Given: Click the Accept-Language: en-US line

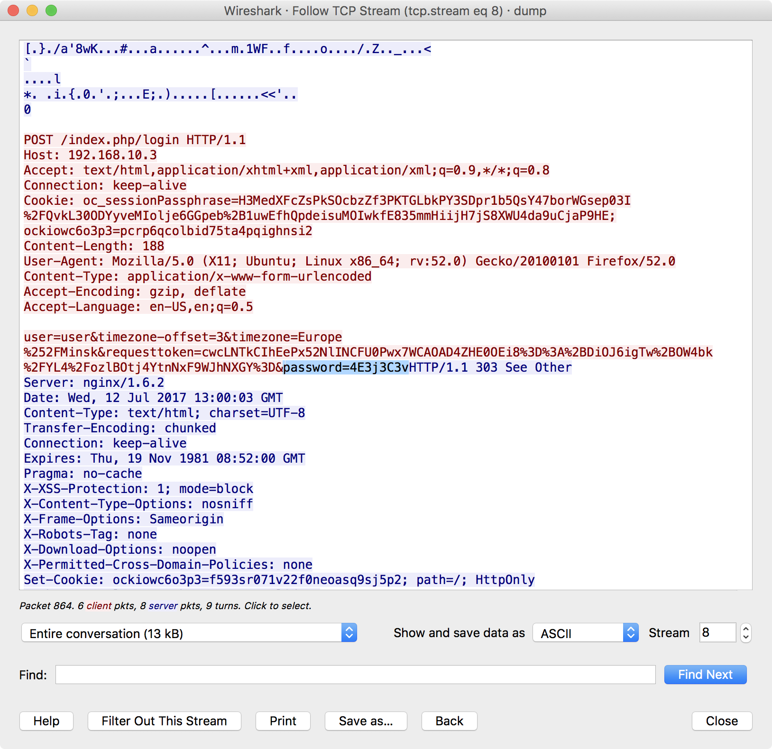Looking at the screenshot, I should coord(138,307).
